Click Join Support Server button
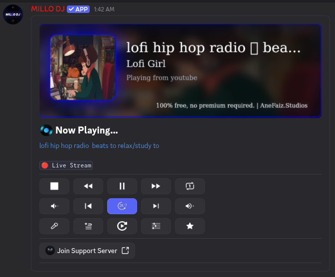Screen dimensions: 335x277 [87, 251]
